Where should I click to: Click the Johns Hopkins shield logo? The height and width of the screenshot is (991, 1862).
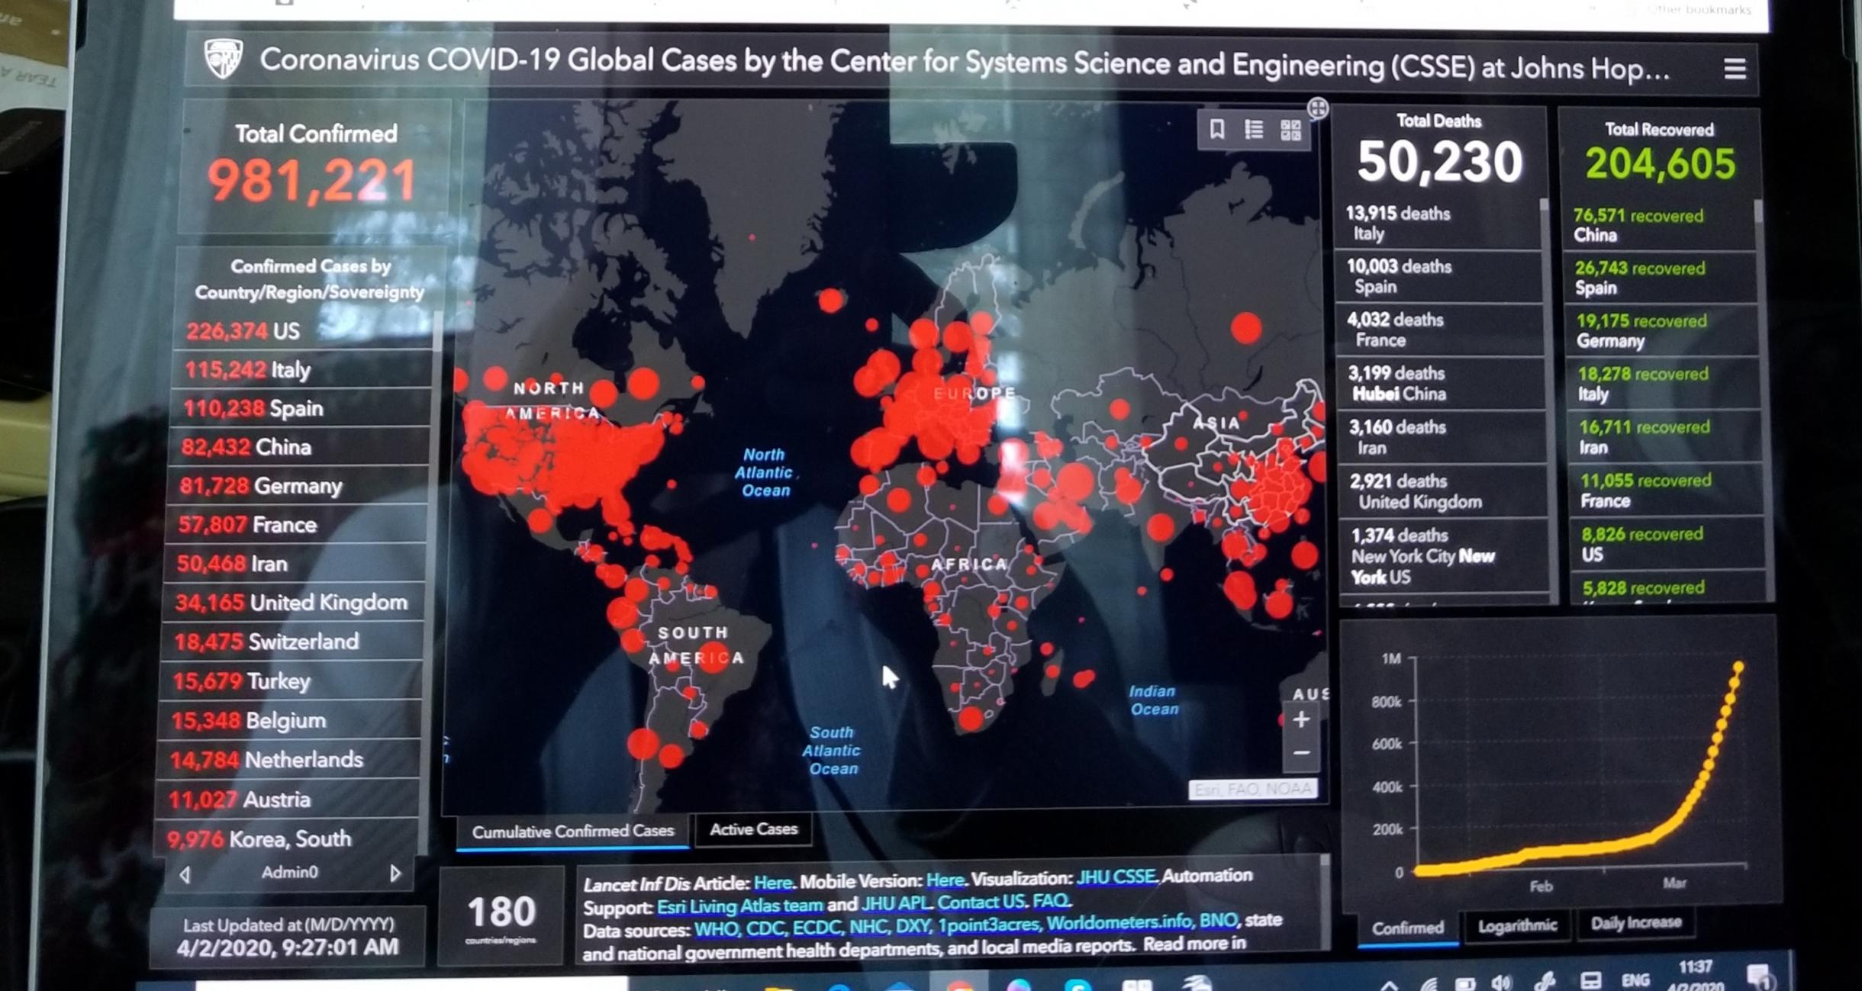(x=224, y=59)
